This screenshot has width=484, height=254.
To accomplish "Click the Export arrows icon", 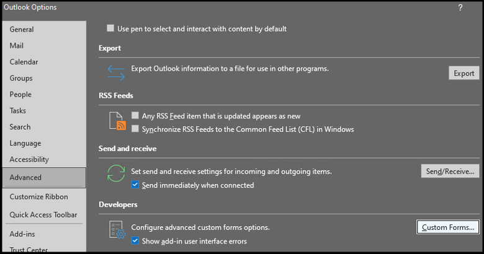I will click(116, 72).
